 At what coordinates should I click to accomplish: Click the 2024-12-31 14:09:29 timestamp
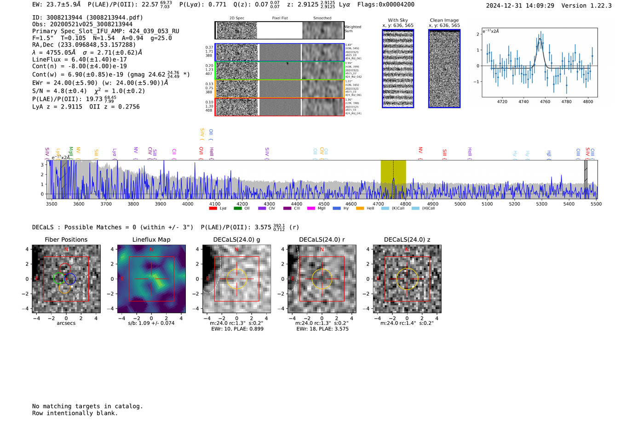(x=520, y=6)
